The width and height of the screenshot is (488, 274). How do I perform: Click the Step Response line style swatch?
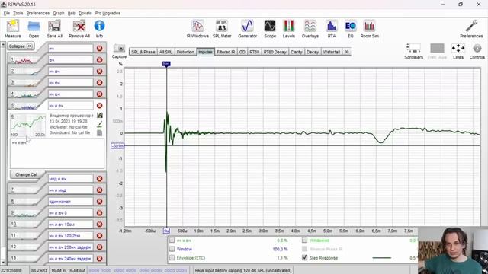pos(382,258)
